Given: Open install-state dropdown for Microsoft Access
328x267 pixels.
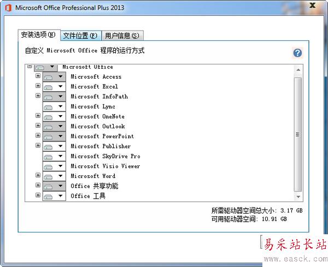Looking at the screenshot, I should click(x=54, y=76).
